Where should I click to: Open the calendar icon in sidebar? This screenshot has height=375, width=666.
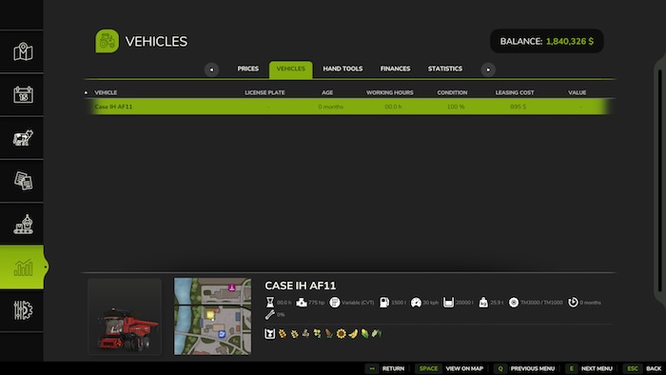(x=23, y=95)
